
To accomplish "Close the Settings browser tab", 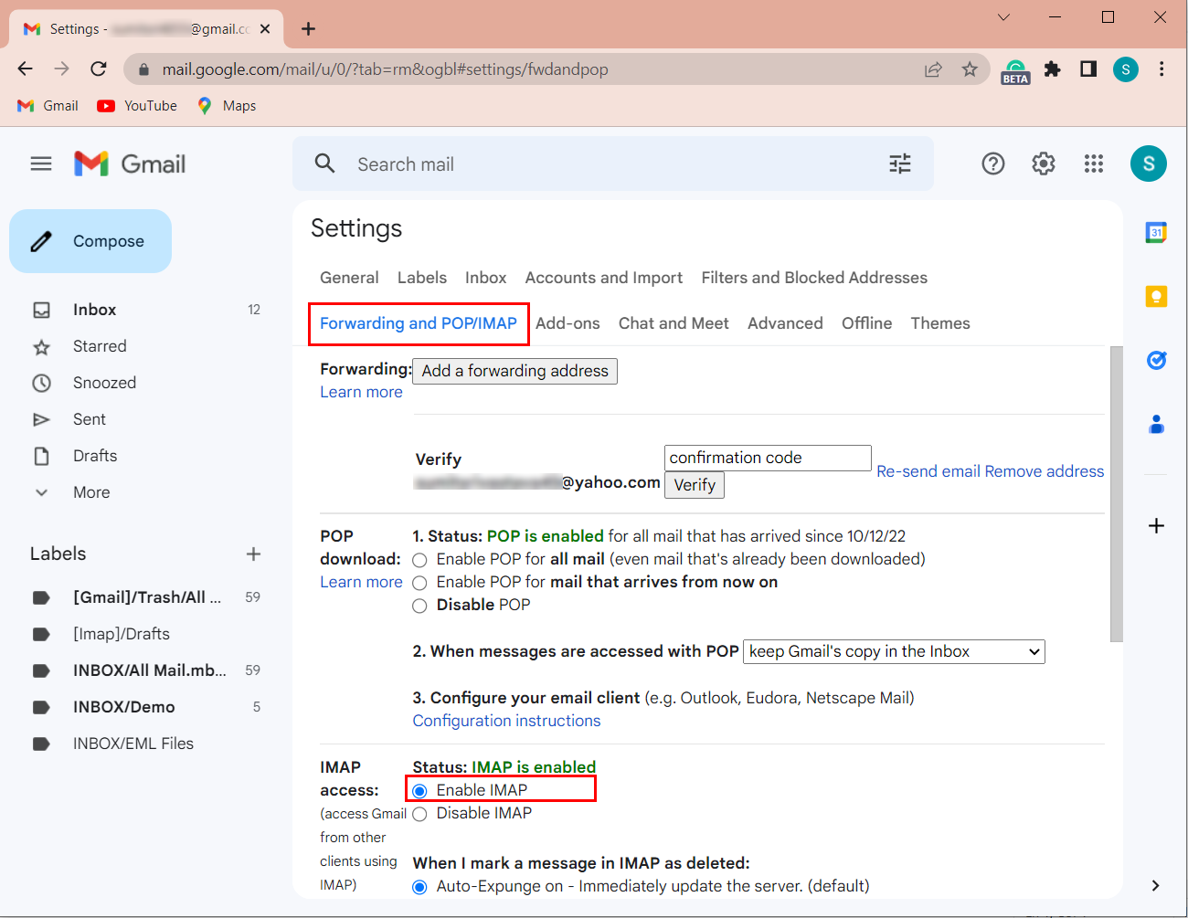I will click(265, 29).
